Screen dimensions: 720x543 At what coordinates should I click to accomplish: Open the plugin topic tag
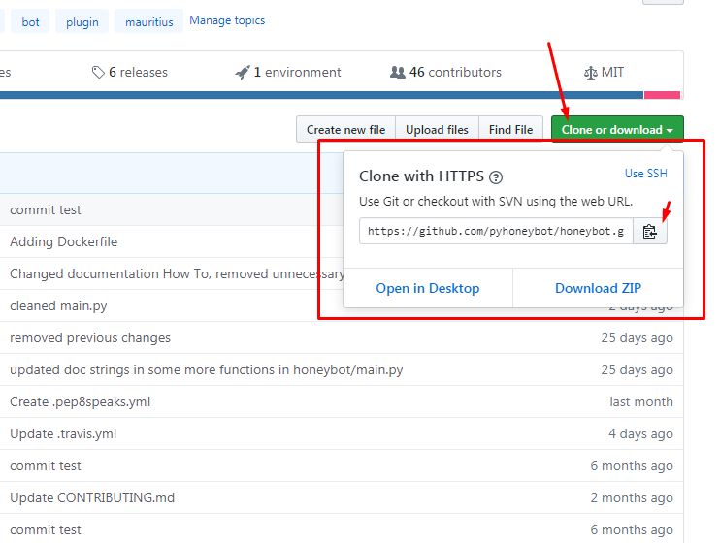[82, 22]
